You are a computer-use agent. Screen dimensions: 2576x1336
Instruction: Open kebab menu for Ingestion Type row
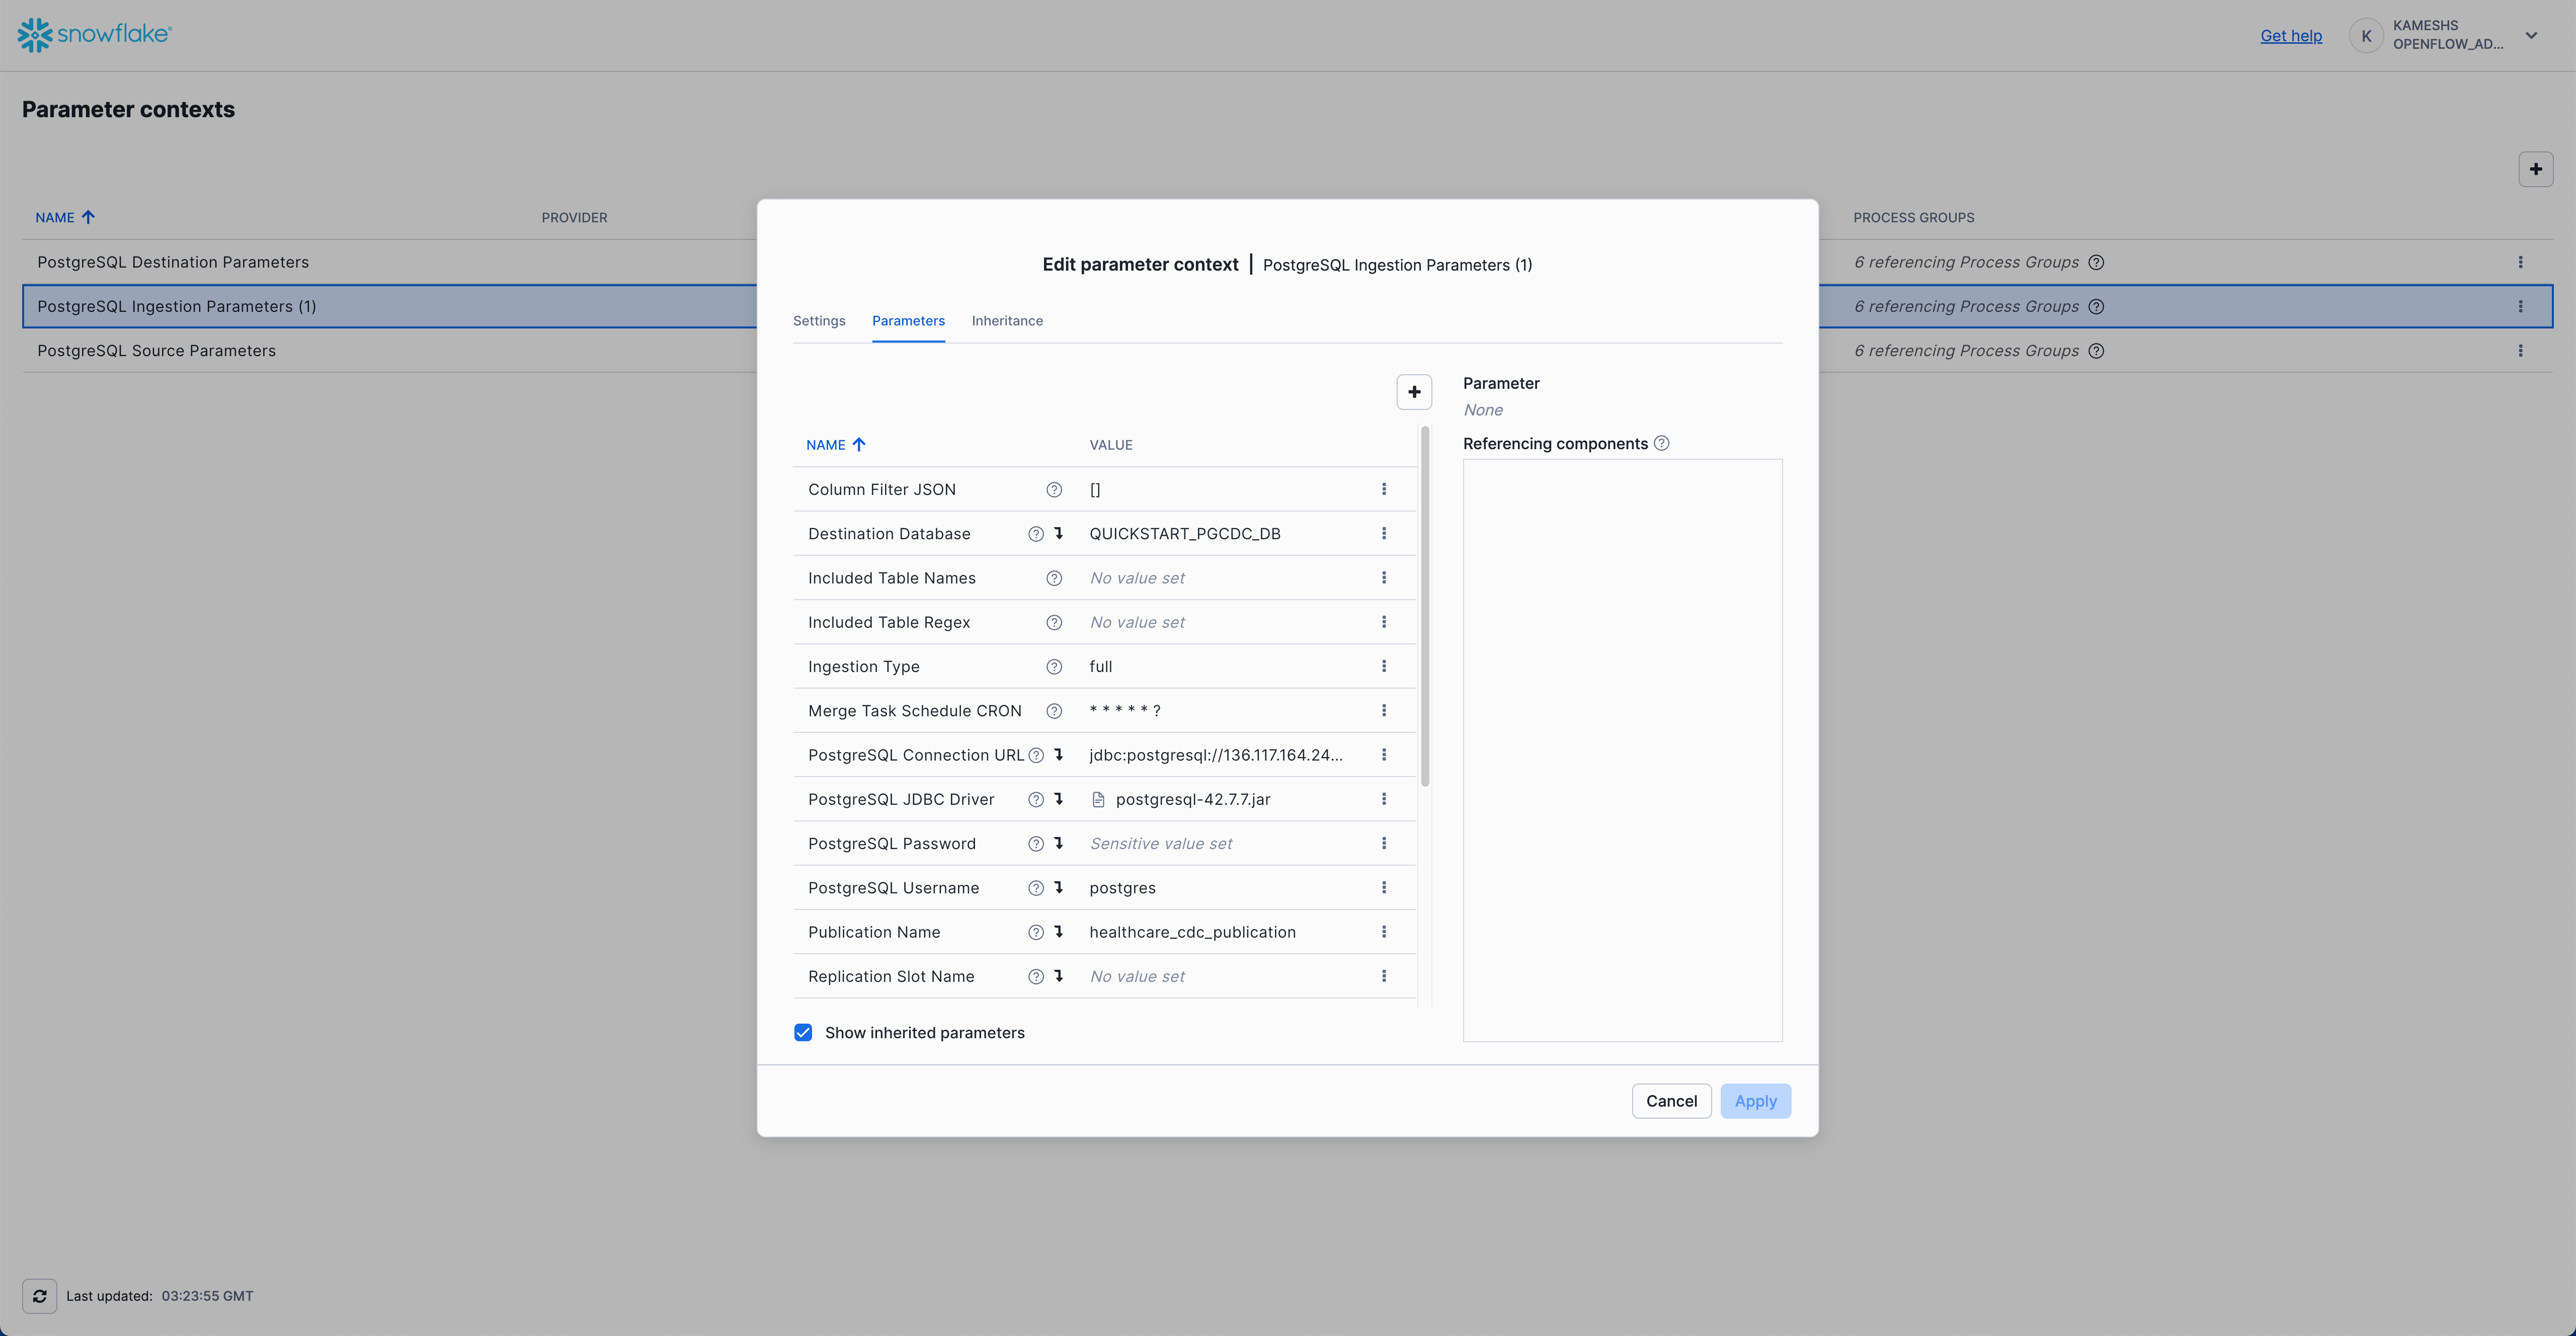[x=1384, y=666]
